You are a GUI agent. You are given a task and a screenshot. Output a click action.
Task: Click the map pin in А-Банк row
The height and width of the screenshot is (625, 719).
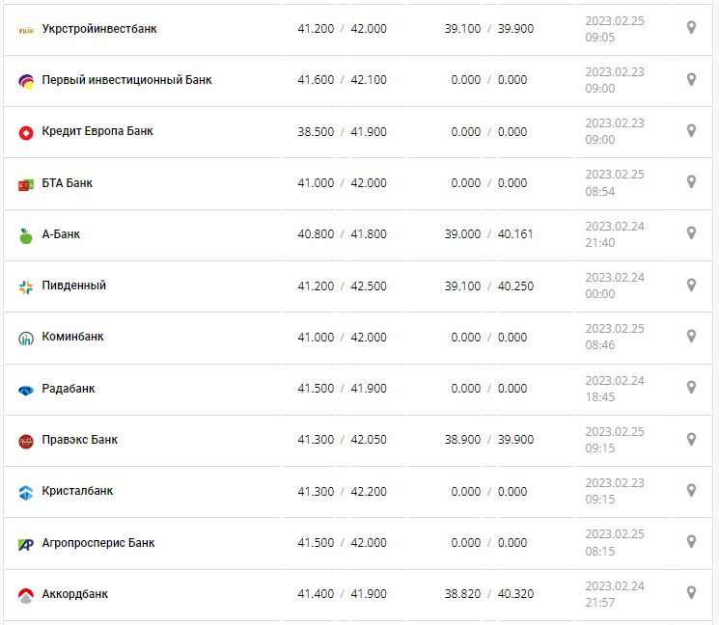click(691, 233)
